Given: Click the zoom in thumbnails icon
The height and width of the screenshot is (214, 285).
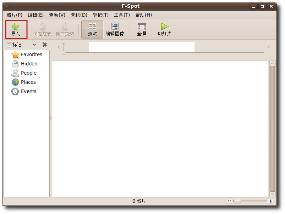Looking at the screenshot, I should click(271, 201).
